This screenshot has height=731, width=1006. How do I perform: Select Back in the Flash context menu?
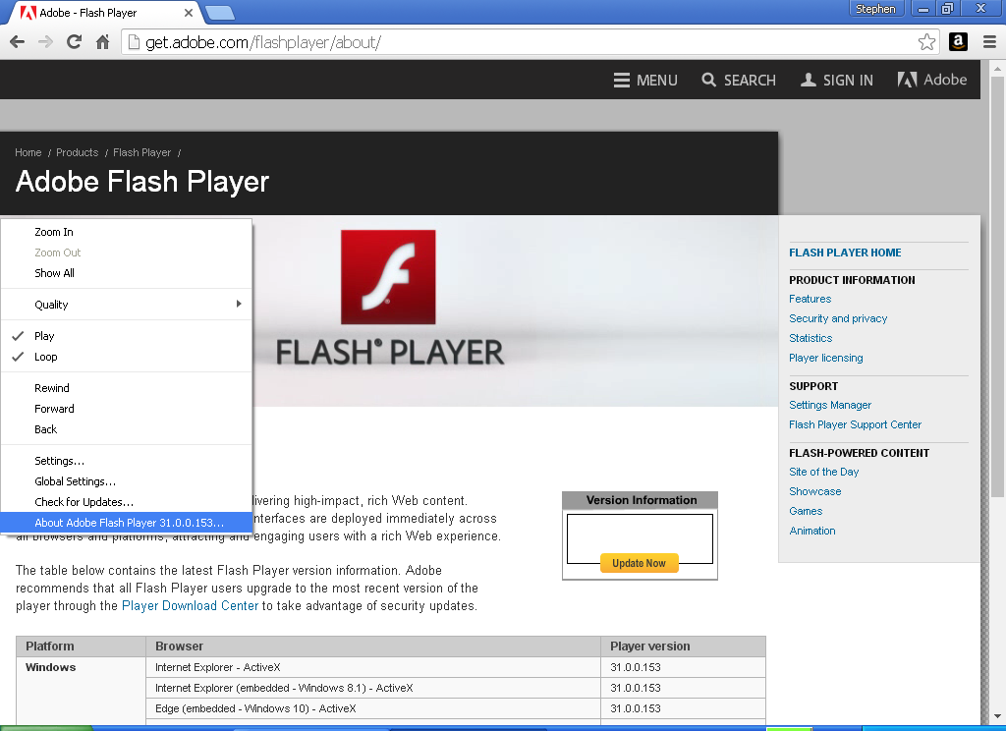click(x=127, y=428)
